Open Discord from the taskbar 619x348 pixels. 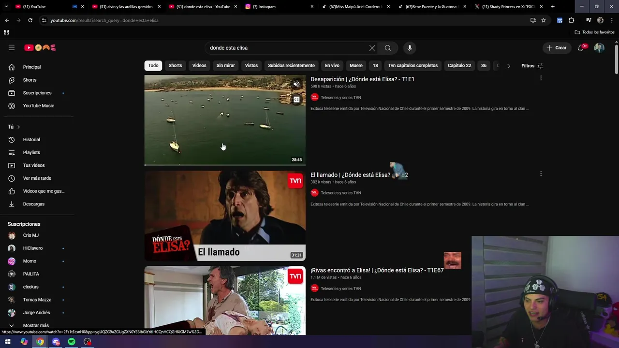[56, 342]
